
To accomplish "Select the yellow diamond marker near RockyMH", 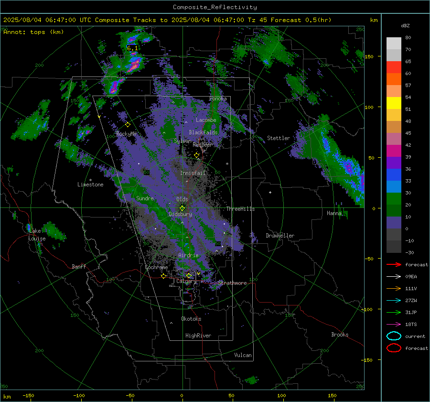I will click(x=128, y=125).
